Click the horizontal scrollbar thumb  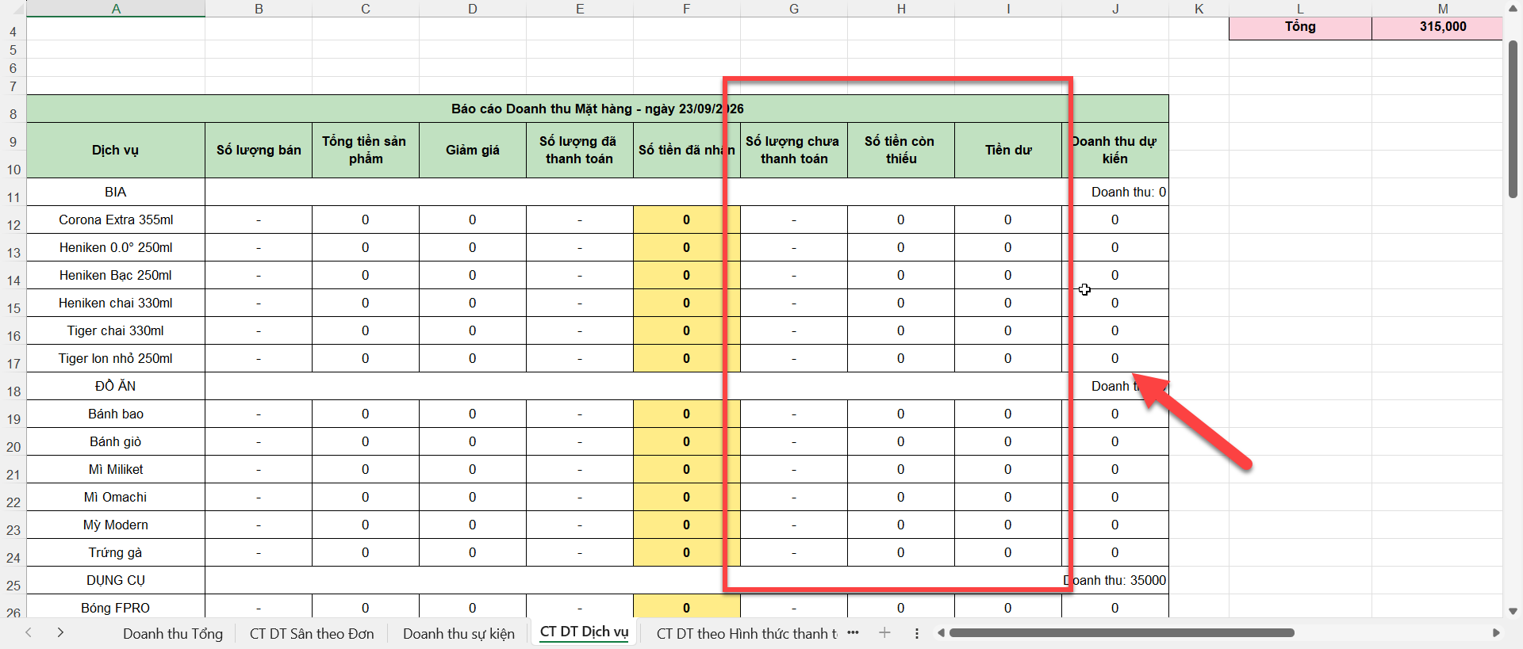[1122, 632]
